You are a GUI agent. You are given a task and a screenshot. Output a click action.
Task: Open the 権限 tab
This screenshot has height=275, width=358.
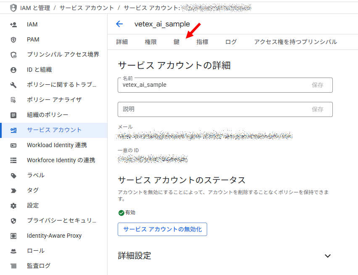coord(150,42)
